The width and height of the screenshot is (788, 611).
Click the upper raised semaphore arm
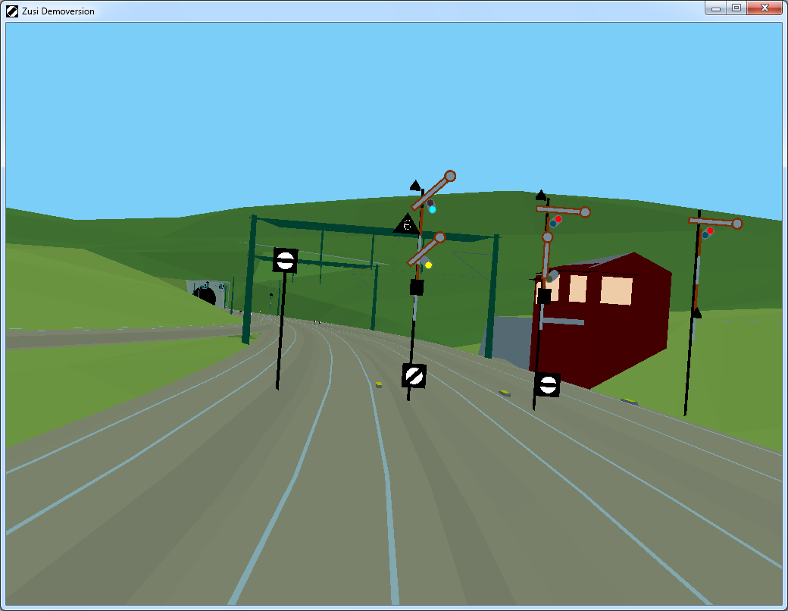433,191
